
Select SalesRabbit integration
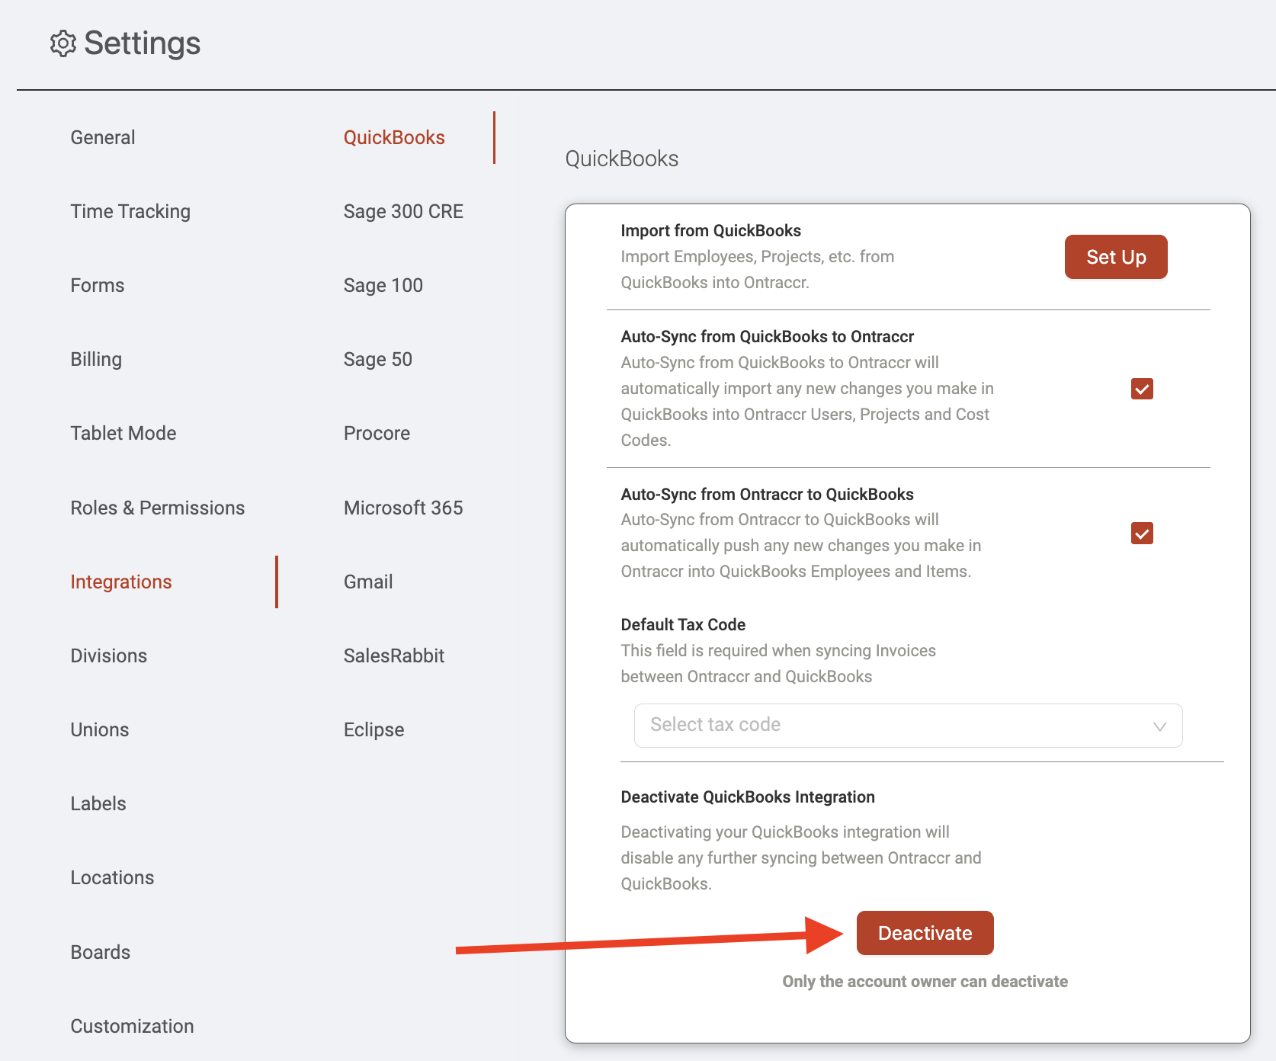[394, 656]
